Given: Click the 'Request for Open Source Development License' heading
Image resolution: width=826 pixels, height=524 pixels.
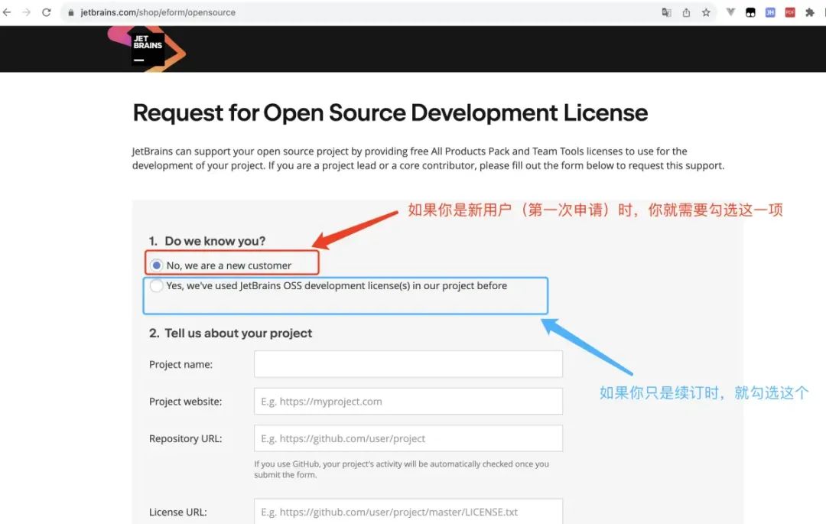Looking at the screenshot, I should pos(390,112).
